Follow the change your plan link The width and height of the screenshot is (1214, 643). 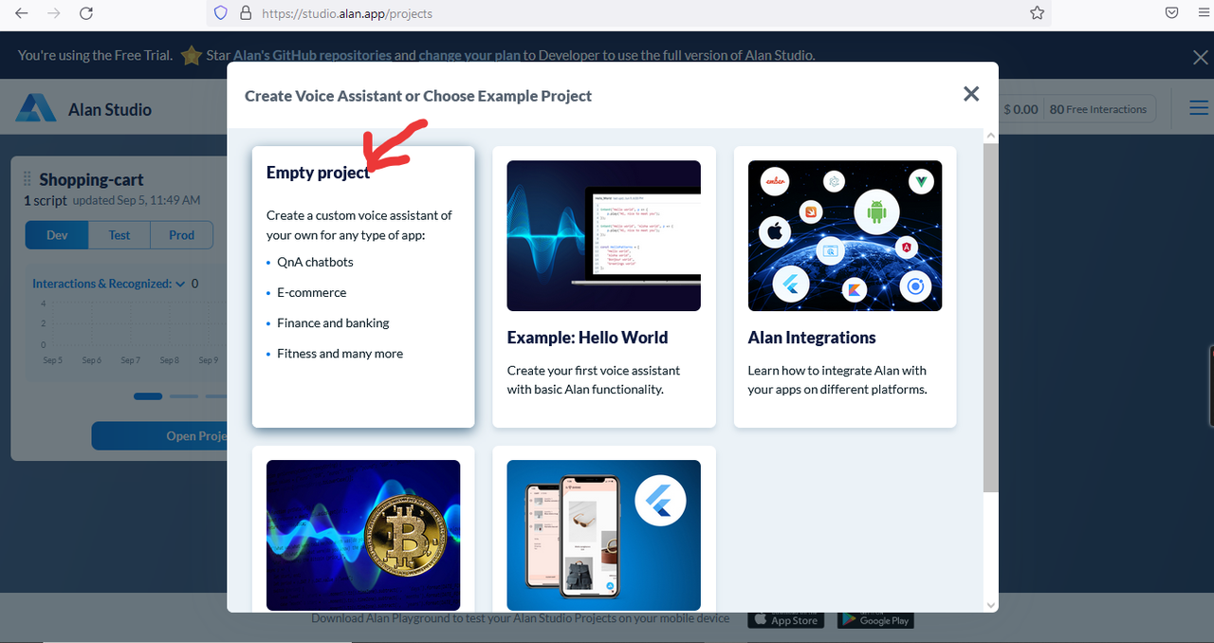click(x=469, y=55)
